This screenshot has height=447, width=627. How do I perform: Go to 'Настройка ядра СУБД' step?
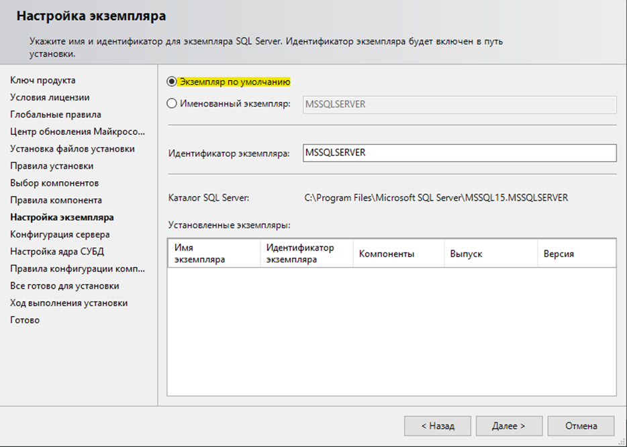click(x=57, y=252)
